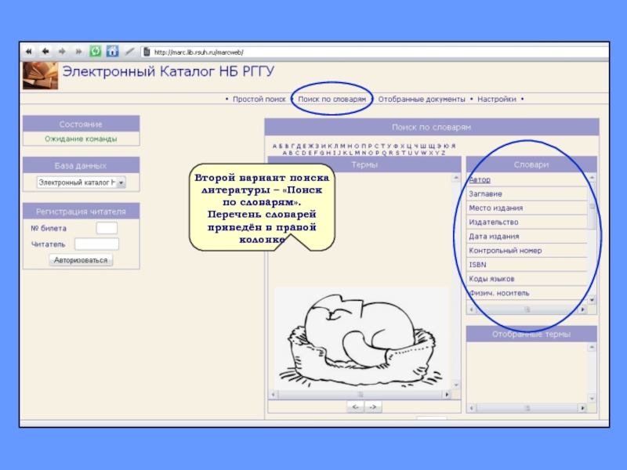Click the previous terms page '<-' button
This screenshot has height=470, width=627.
[356, 407]
